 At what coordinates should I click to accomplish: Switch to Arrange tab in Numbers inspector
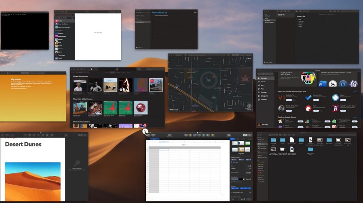tap(249, 139)
